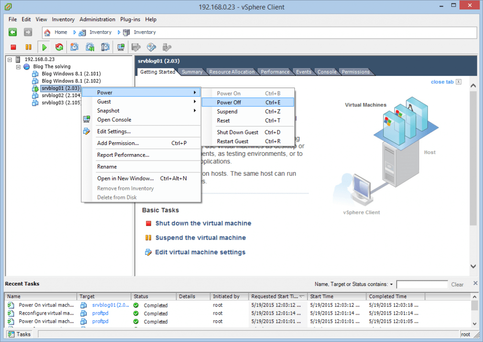Suspend the VM with the pause icon
Screen dimensions: 483x342
click(28, 47)
